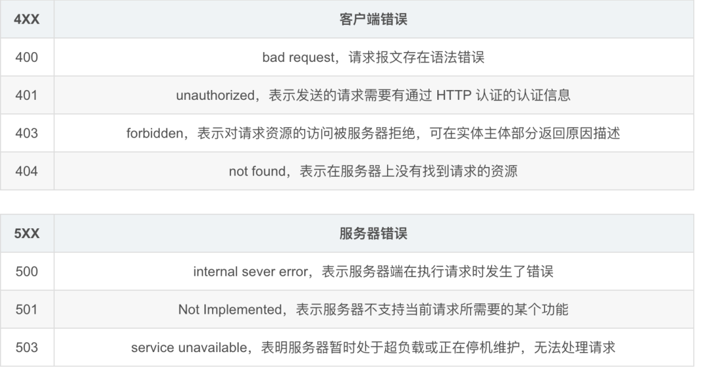705x373 pixels.
Task: Click the 401 status code cell
Action: pyautogui.click(x=27, y=95)
